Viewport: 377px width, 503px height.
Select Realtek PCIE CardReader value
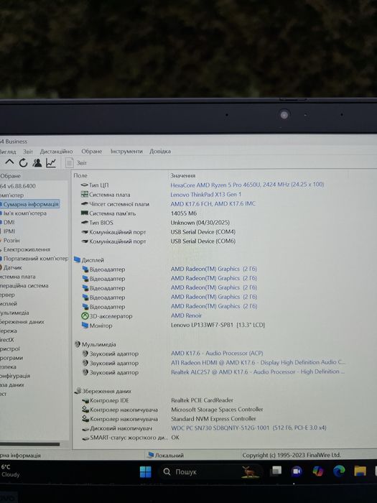(x=203, y=400)
